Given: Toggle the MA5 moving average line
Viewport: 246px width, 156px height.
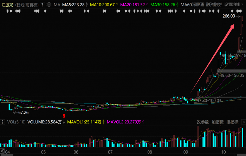Looking at the screenshot, I should click(75, 5).
